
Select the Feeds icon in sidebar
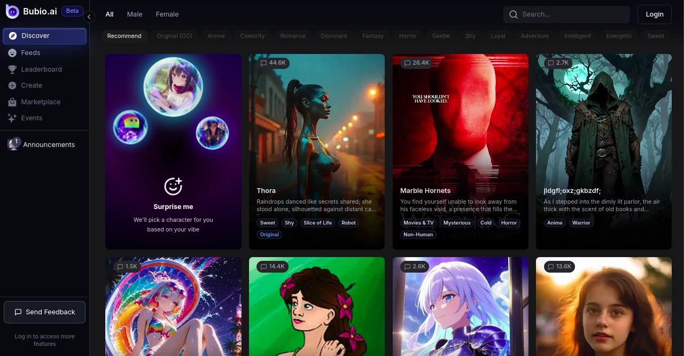(12, 52)
